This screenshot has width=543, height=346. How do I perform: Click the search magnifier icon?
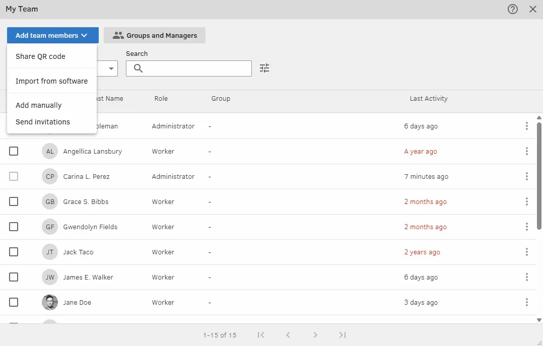[138, 68]
